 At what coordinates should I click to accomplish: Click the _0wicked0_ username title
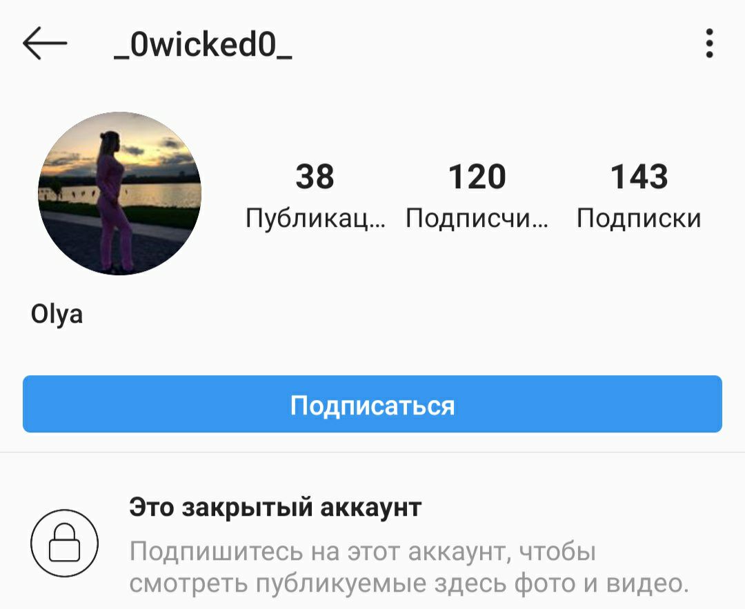pyautogui.click(x=203, y=45)
